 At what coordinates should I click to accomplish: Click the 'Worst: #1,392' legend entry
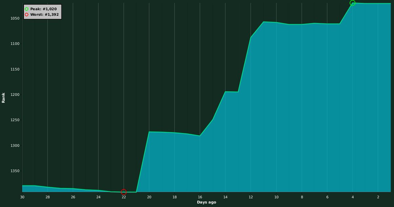(42, 15)
